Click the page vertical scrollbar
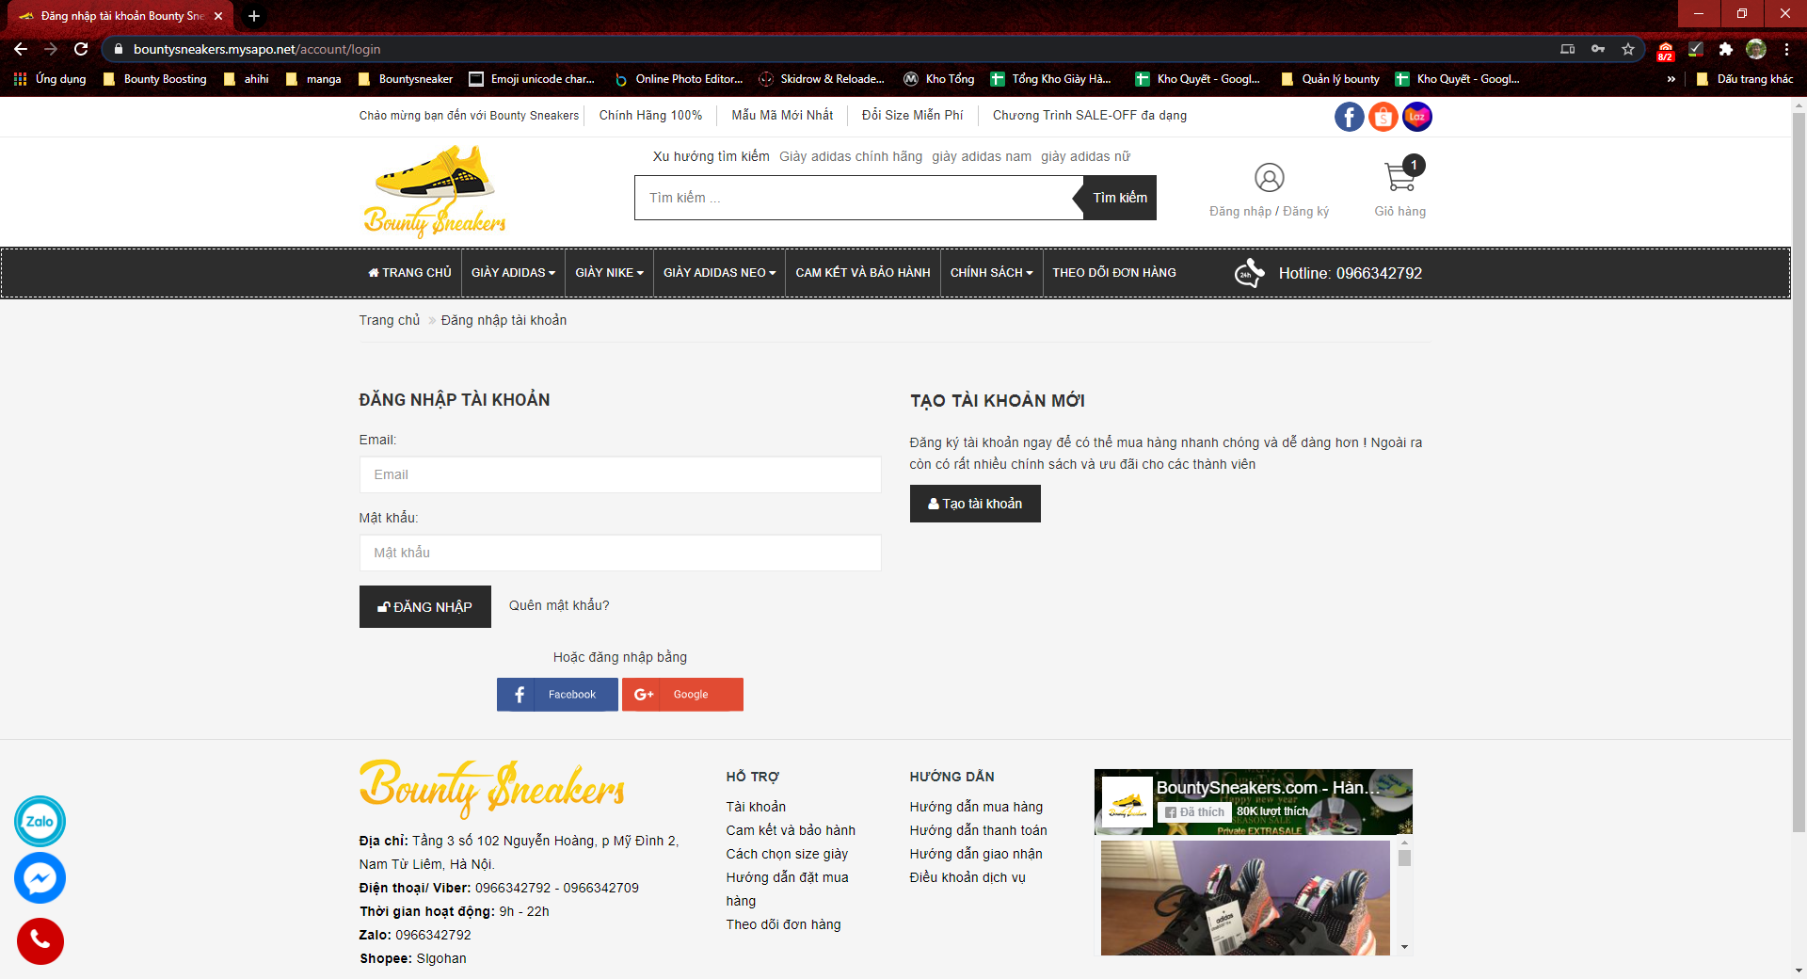Screen dimensions: 1807x979 [1799, 471]
